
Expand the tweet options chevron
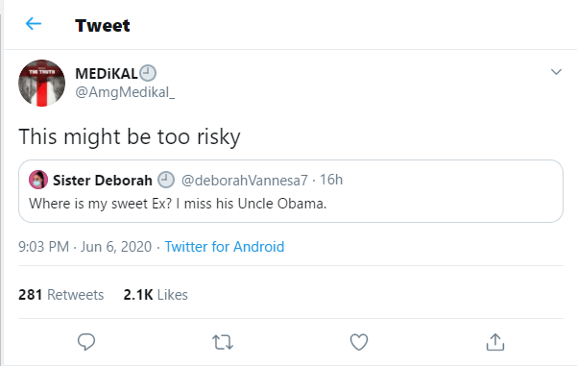tap(556, 72)
